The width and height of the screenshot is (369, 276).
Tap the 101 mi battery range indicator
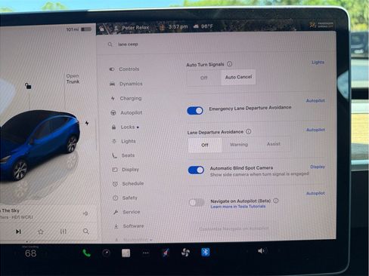tap(79, 29)
